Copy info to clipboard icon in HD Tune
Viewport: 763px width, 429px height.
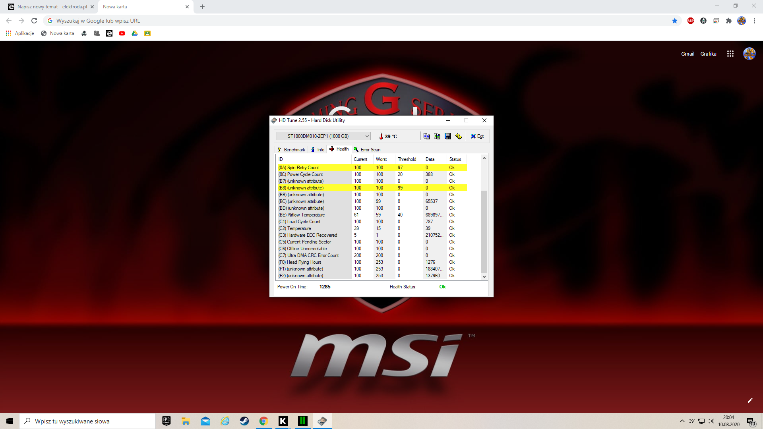pos(426,136)
